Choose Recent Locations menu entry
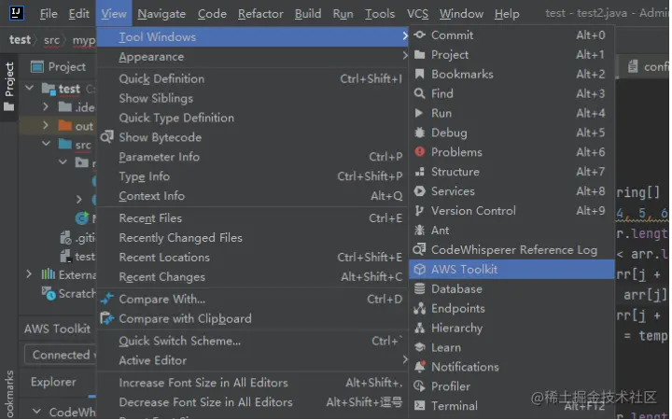Viewport: 672px width, 420px height. [252, 258]
